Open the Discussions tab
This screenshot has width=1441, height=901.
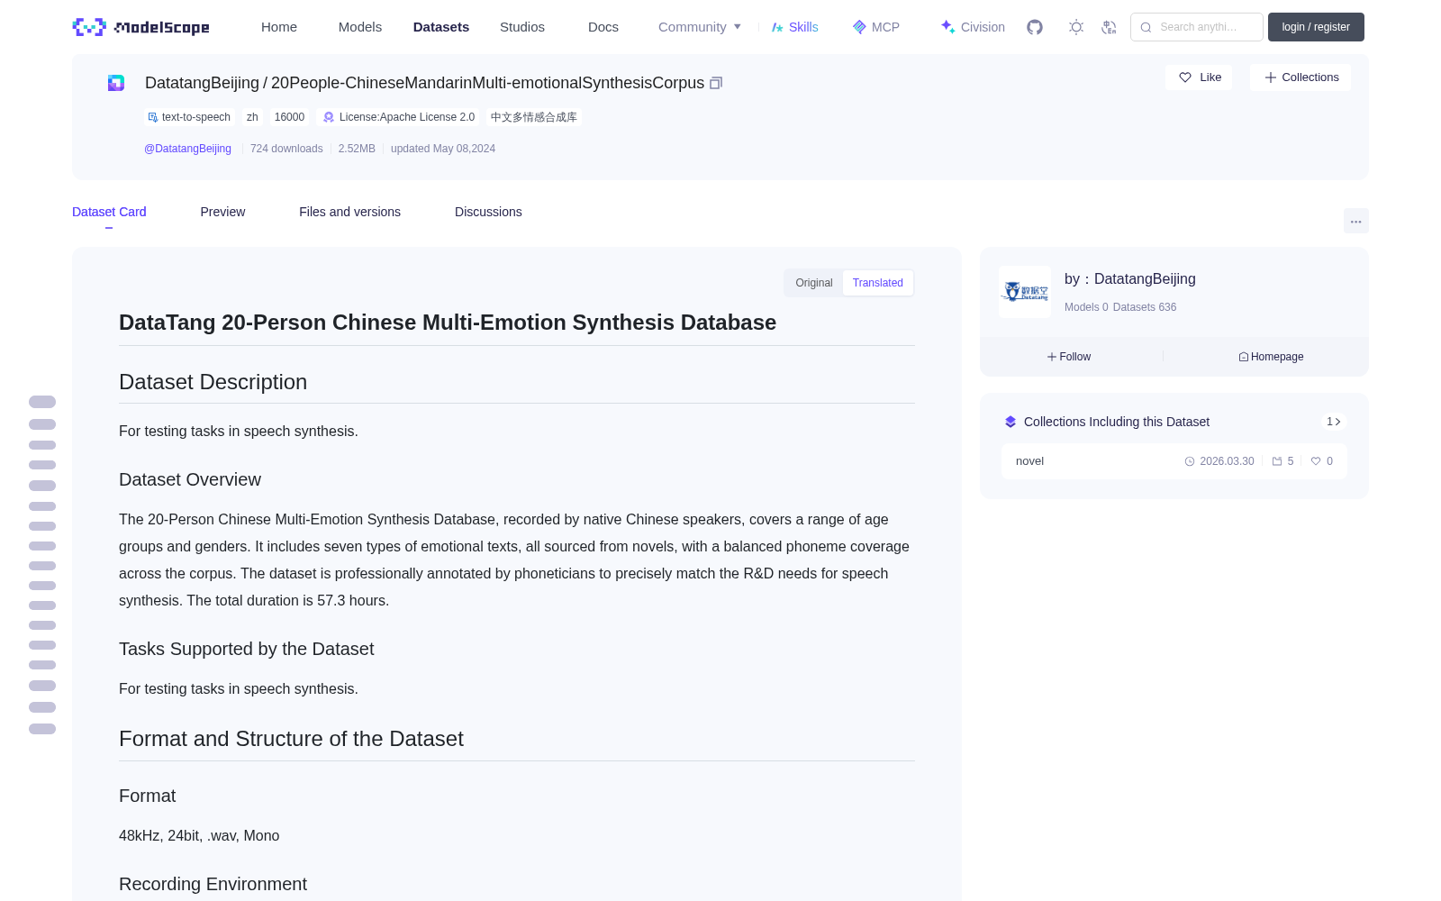pyautogui.click(x=488, y=212)
